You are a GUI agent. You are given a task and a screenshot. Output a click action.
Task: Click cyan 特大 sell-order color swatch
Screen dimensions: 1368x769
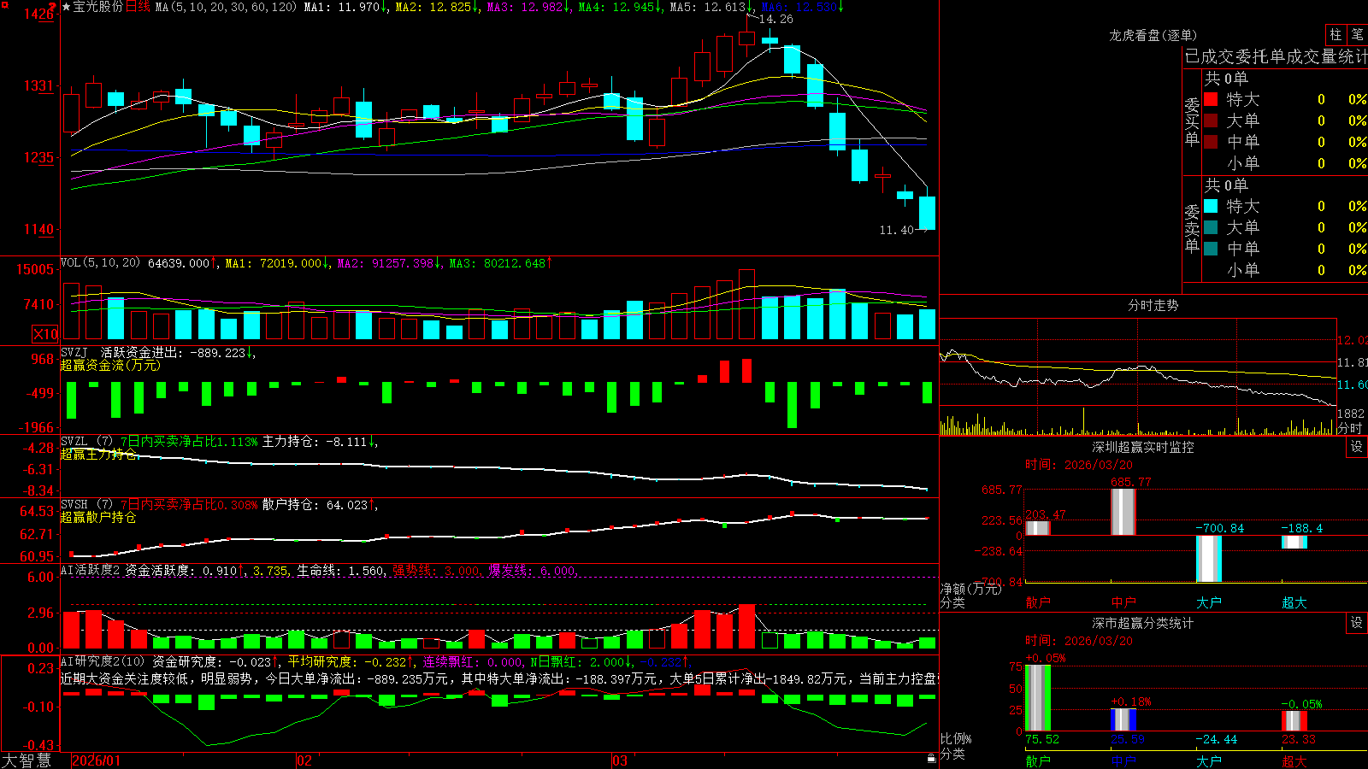tap(1211, 206)
